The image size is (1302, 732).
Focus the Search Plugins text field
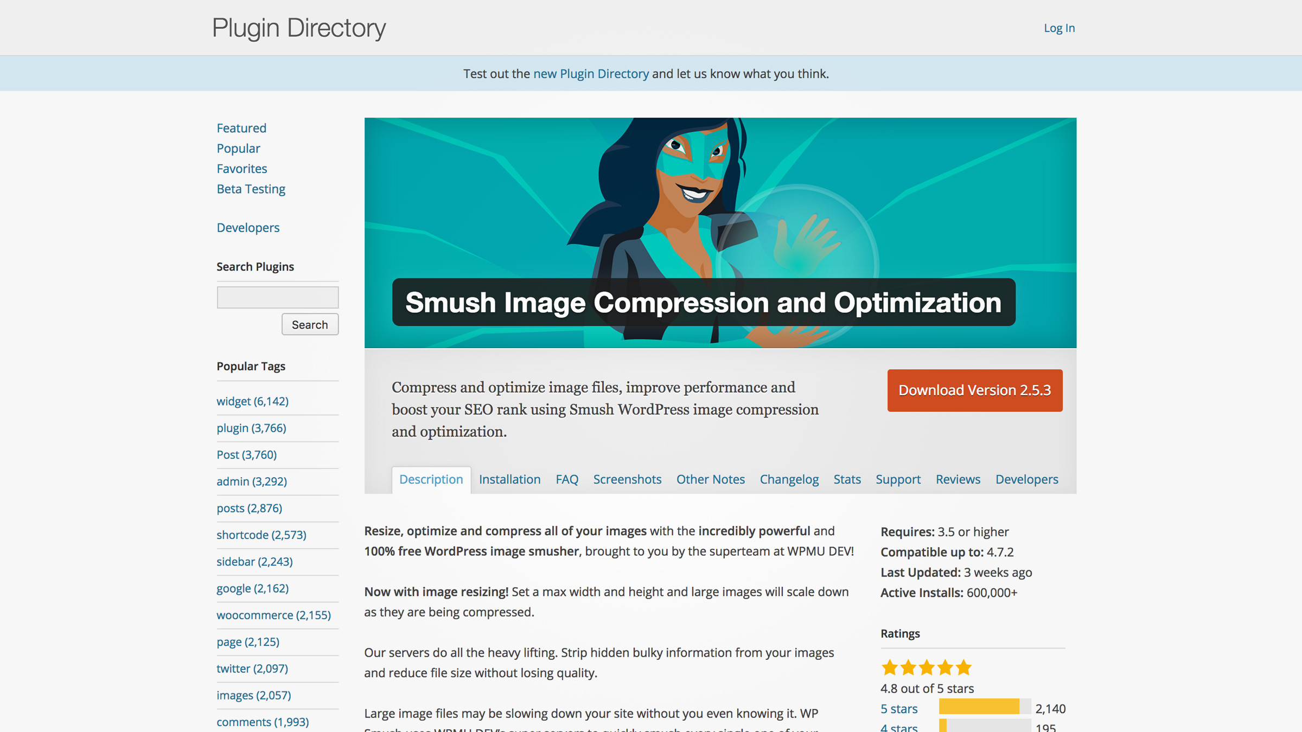click(278, 297)
